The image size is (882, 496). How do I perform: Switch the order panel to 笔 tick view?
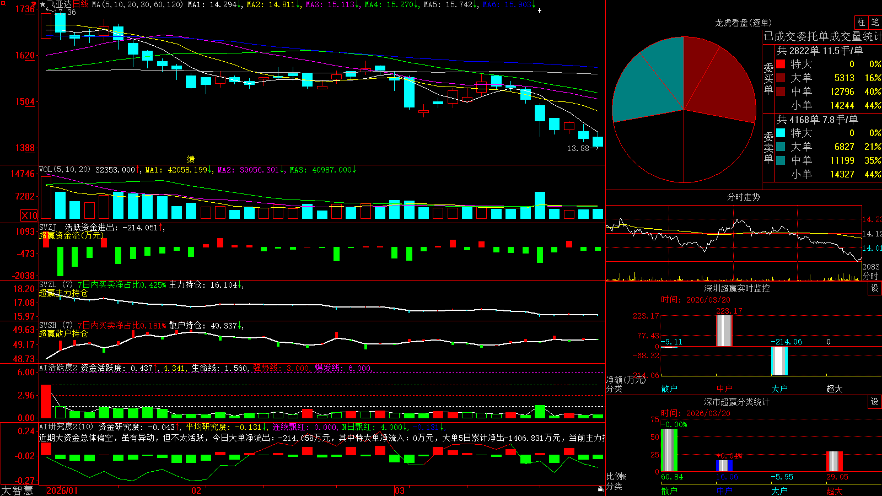coord(875,22)
